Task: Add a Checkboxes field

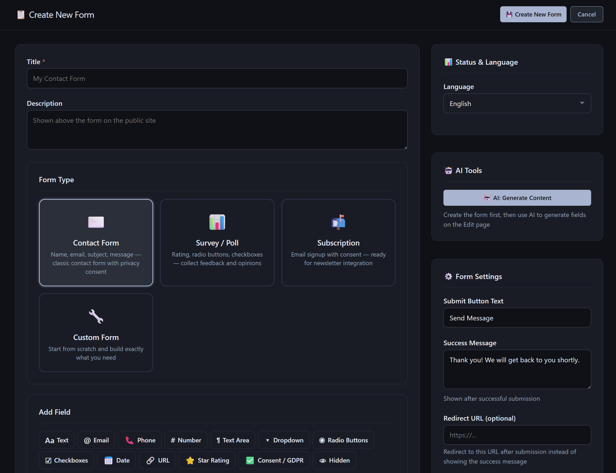Action: [x=66, y=460]
